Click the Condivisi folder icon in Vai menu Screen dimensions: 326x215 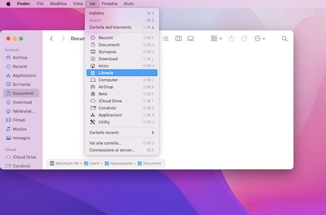93,108
